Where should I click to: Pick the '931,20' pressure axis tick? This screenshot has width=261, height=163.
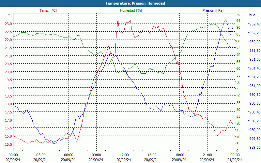[254, 77]
